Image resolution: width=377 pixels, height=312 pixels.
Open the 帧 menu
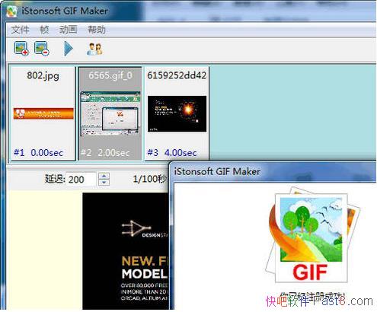pos(44,30)
